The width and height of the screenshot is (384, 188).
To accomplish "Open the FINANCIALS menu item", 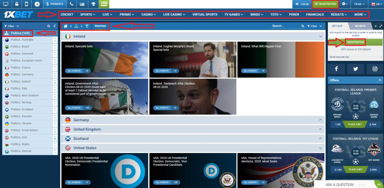I will (315, 15).
